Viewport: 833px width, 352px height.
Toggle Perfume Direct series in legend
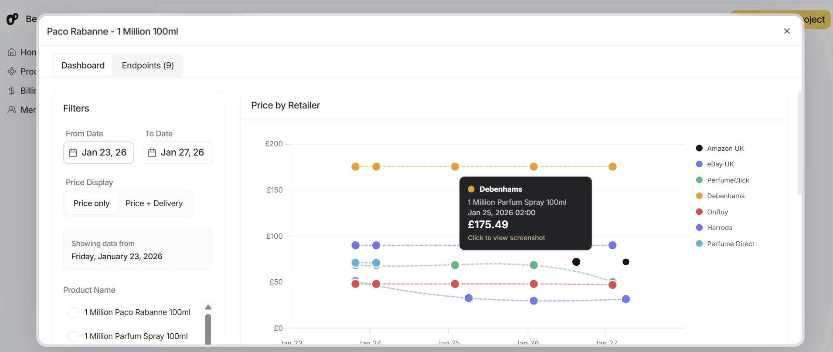(x=730, y=244)
